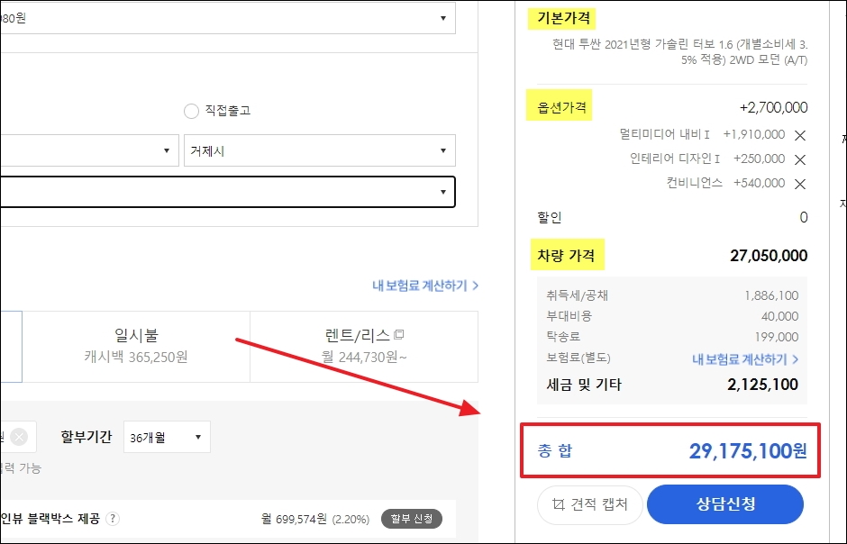Viewport: 847px width, 544px height.
Task: Open the top dropdown ending in 80원
Action: click(227, 18)
